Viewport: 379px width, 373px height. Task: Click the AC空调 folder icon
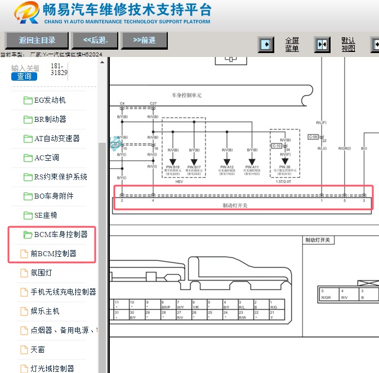tap(28, 158)
